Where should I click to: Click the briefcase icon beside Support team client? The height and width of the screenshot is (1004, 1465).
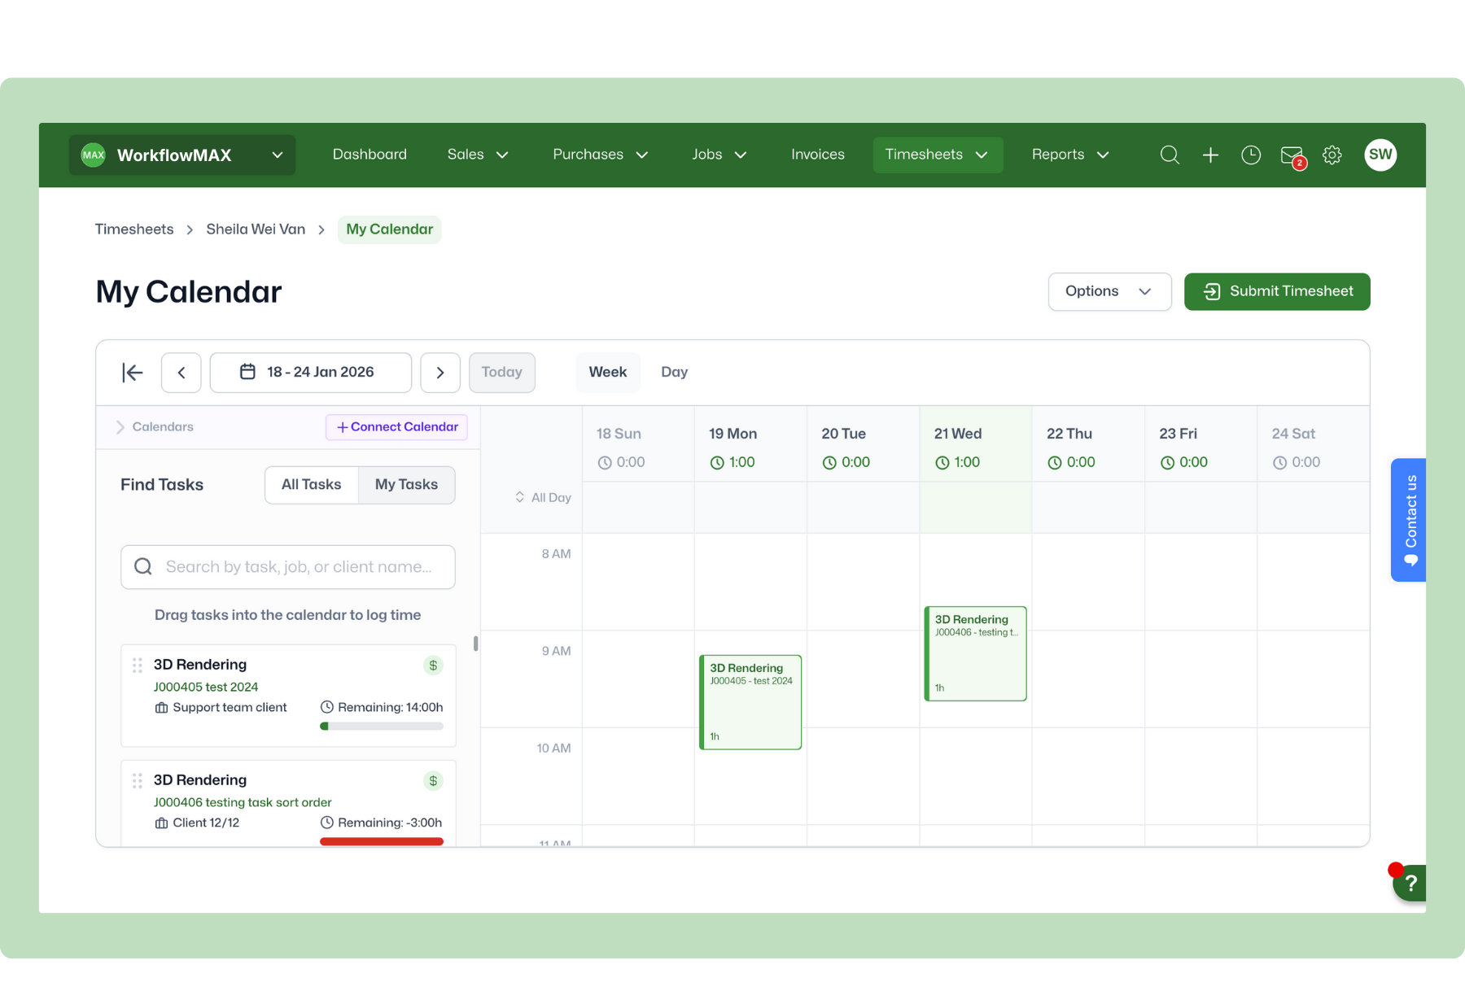point(162,708)
